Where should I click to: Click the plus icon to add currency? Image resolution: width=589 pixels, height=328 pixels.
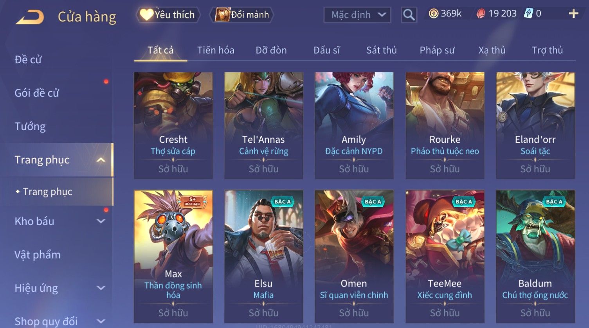click(x=573, y=14)
